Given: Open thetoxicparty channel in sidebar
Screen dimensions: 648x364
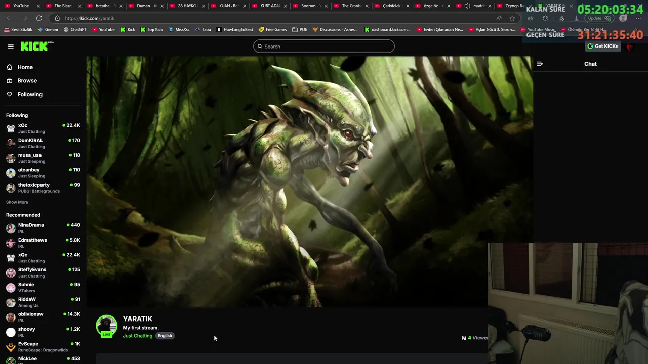Looking at the screenshot, I should 43,188.
